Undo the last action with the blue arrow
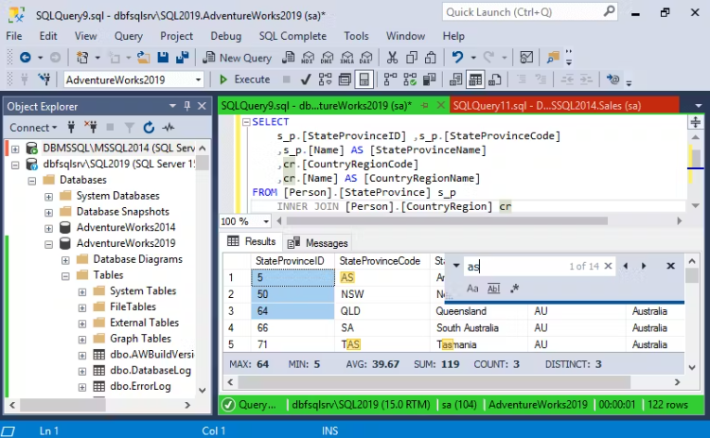 tap(457, 58)
